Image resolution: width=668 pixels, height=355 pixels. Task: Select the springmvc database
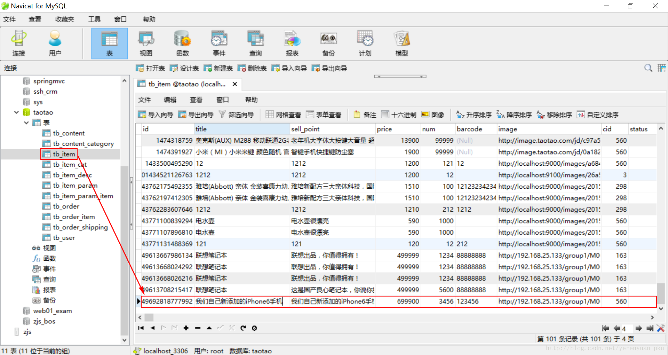click(x=49, y=81)
